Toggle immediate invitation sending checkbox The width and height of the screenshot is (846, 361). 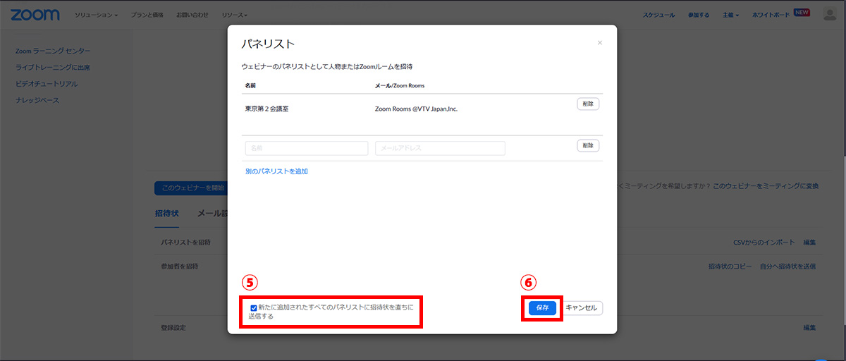254,308
